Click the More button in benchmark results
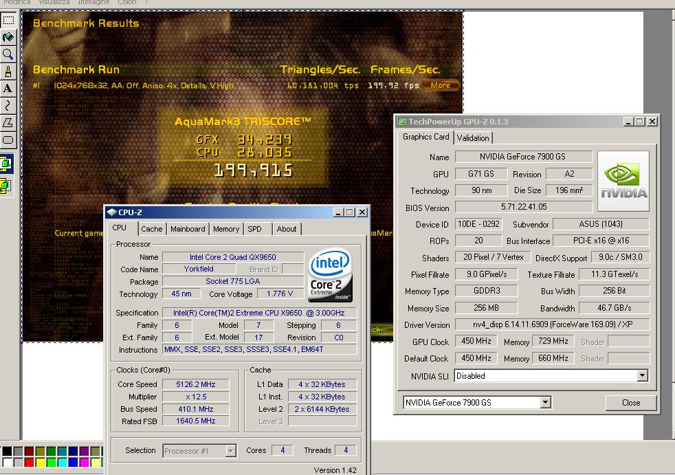 [x=440, y=85]
